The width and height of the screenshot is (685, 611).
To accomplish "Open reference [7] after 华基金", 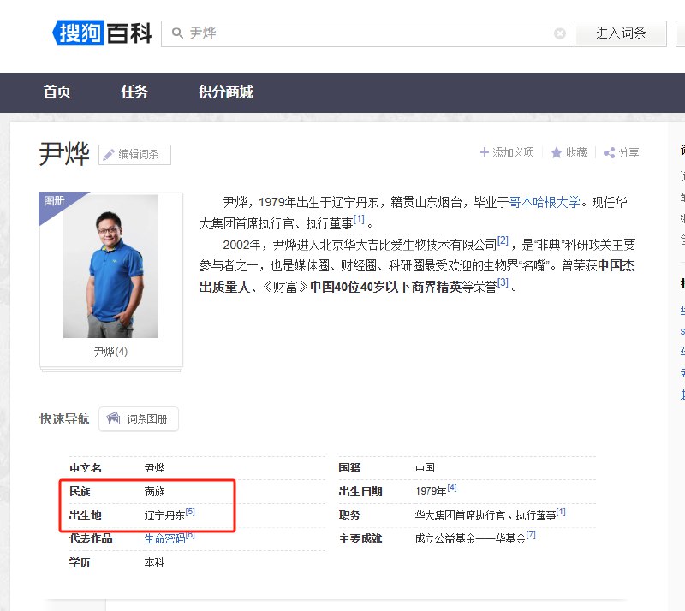I will (531, 535).
